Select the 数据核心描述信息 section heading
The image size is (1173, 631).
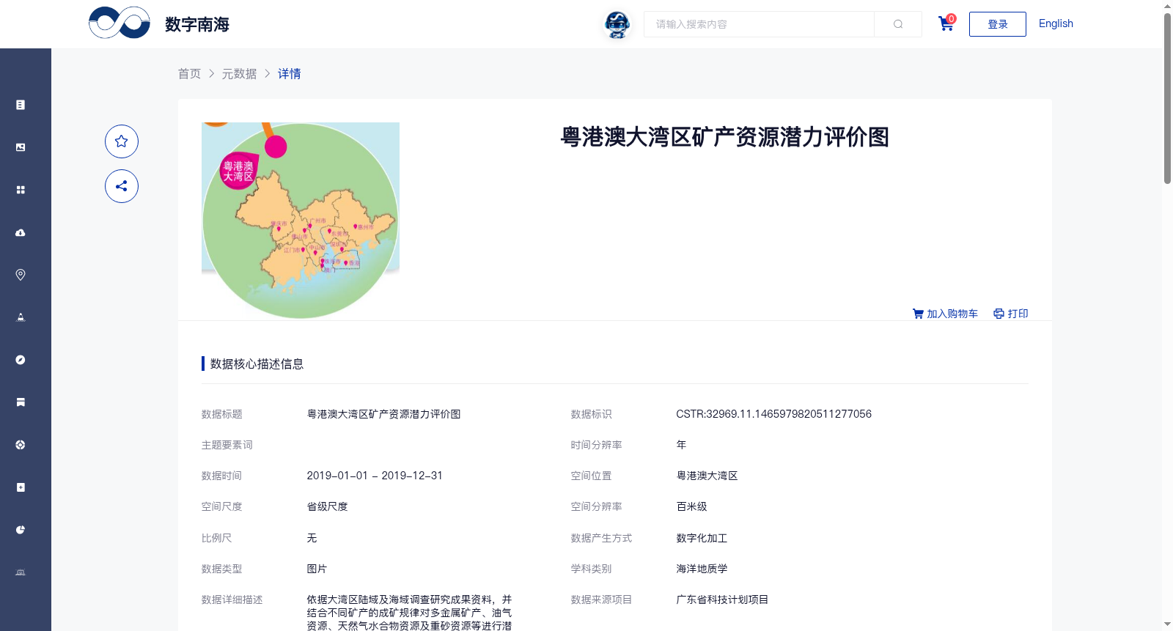257,364
